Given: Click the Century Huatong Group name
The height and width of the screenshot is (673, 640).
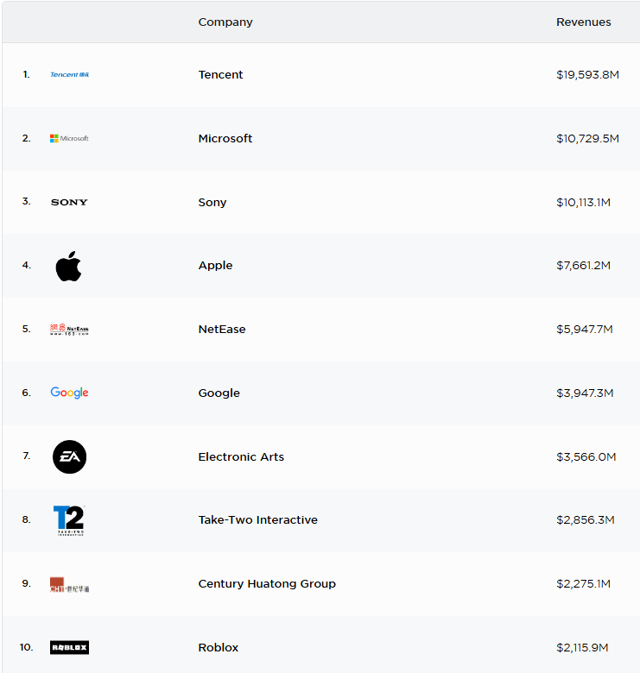Looking at the screenshot, I should coord(267,584).
